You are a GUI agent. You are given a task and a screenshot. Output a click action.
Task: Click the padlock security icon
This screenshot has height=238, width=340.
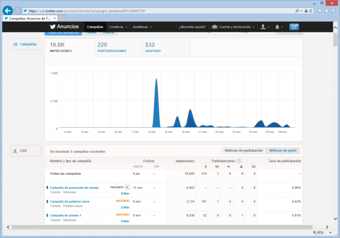[x=306, y=11]
